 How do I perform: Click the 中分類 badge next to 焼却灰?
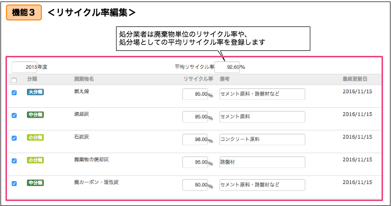[35, 115]
